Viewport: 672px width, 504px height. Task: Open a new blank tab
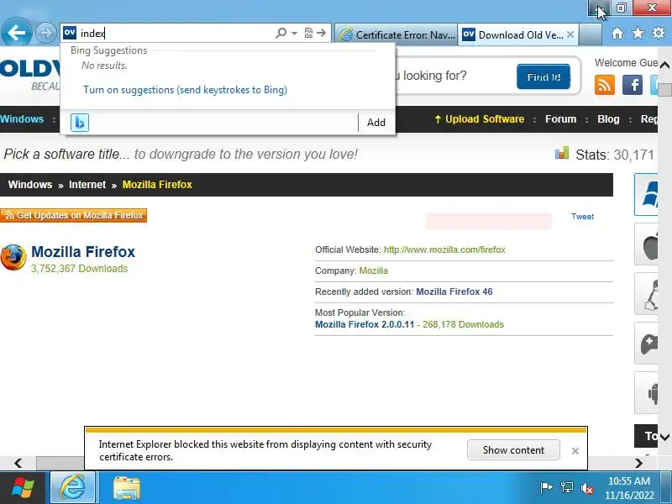point(591,34)
